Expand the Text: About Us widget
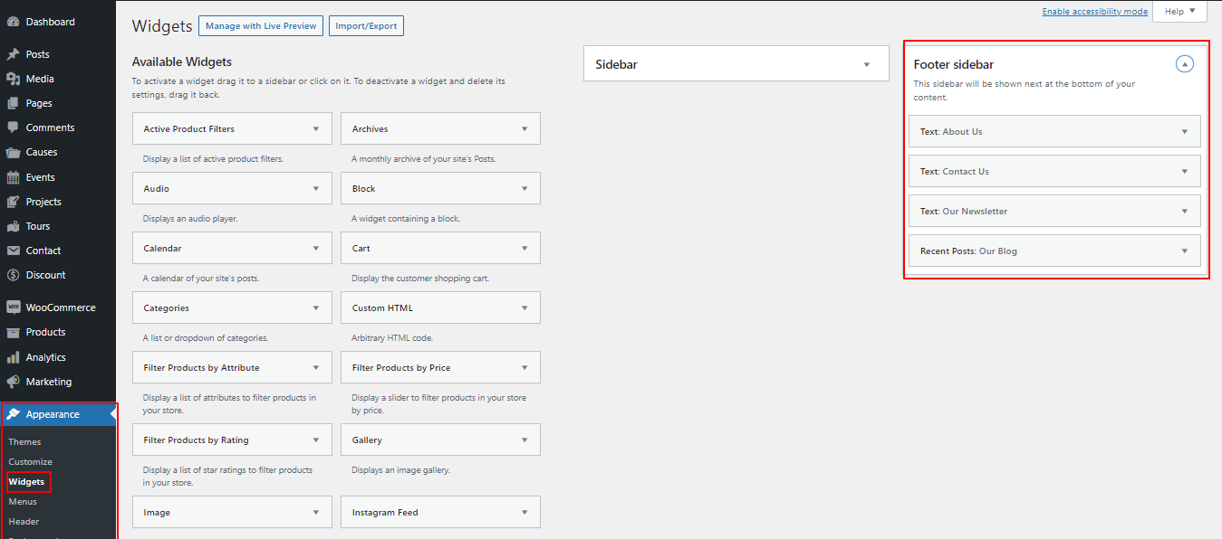1222x539 pixels. [x=1054, y=131]
